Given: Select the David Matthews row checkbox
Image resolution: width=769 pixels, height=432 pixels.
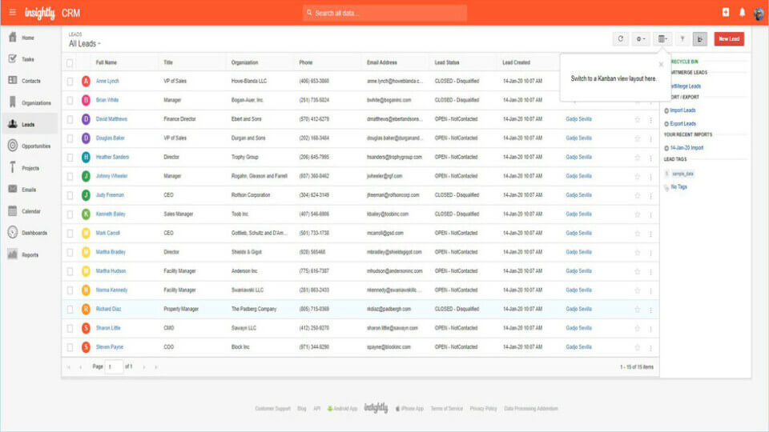Looking at the screenshot, I should point(70,119).
